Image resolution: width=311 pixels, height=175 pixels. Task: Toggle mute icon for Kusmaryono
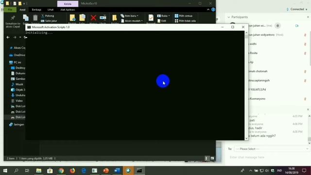[x=305, y=99]
